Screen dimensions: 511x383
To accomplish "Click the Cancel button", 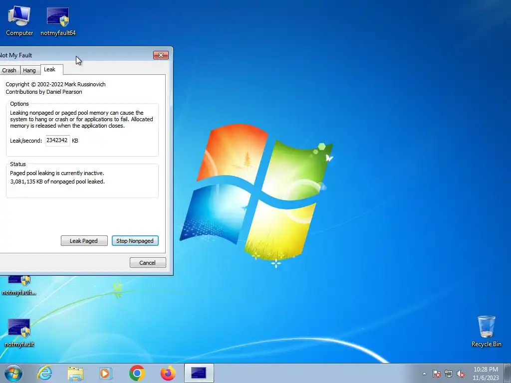I will (148, 263).
